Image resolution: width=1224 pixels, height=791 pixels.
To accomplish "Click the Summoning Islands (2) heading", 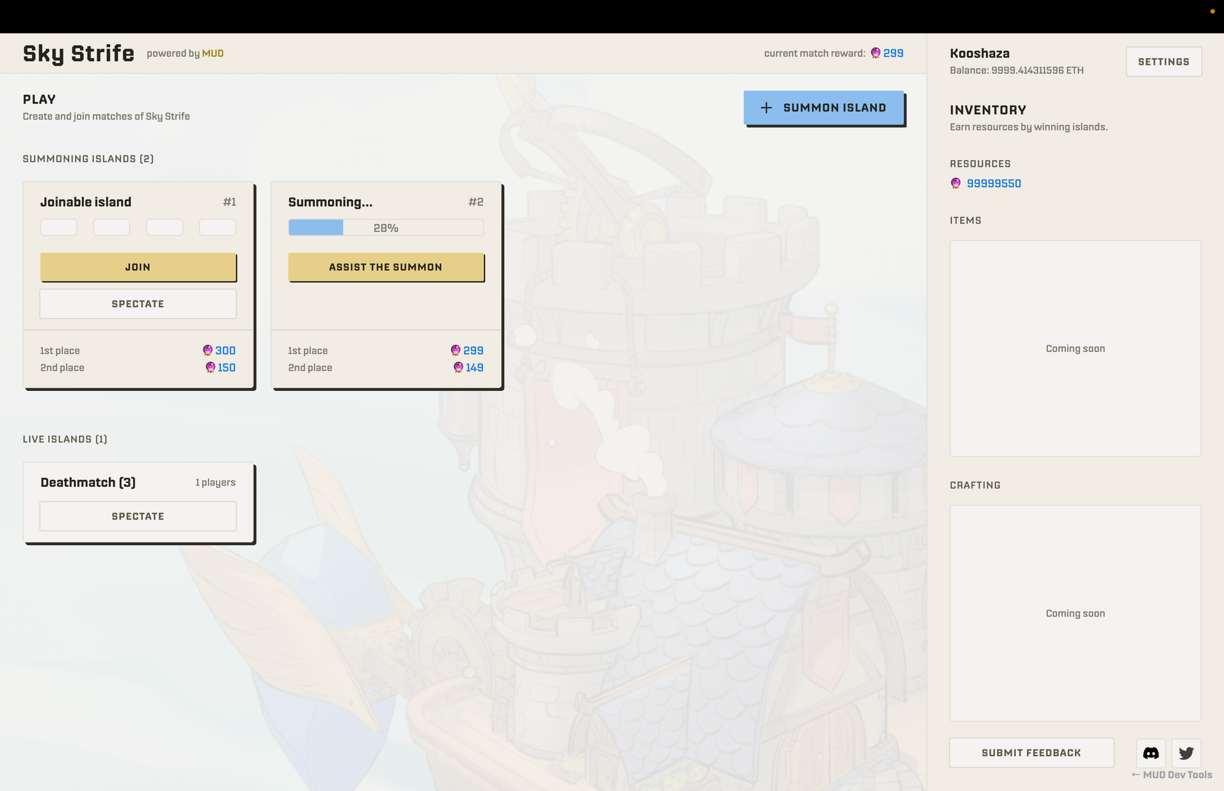I will pos(88,159).
